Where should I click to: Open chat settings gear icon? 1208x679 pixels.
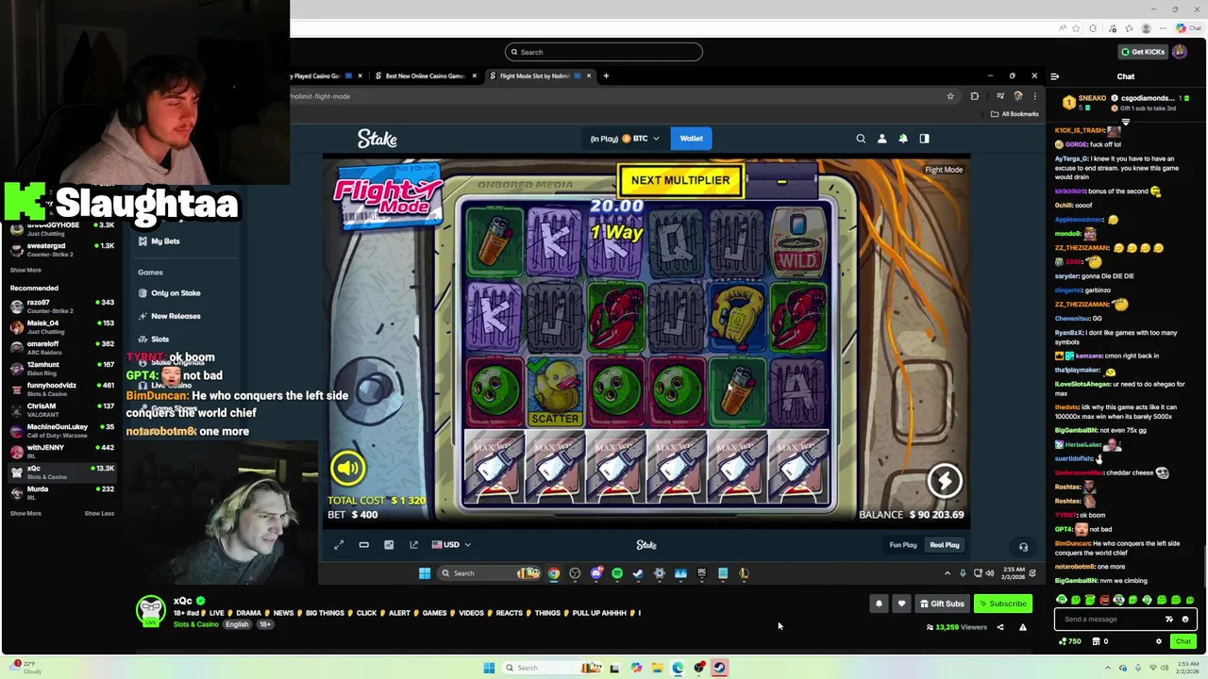tap(1159, 641)
